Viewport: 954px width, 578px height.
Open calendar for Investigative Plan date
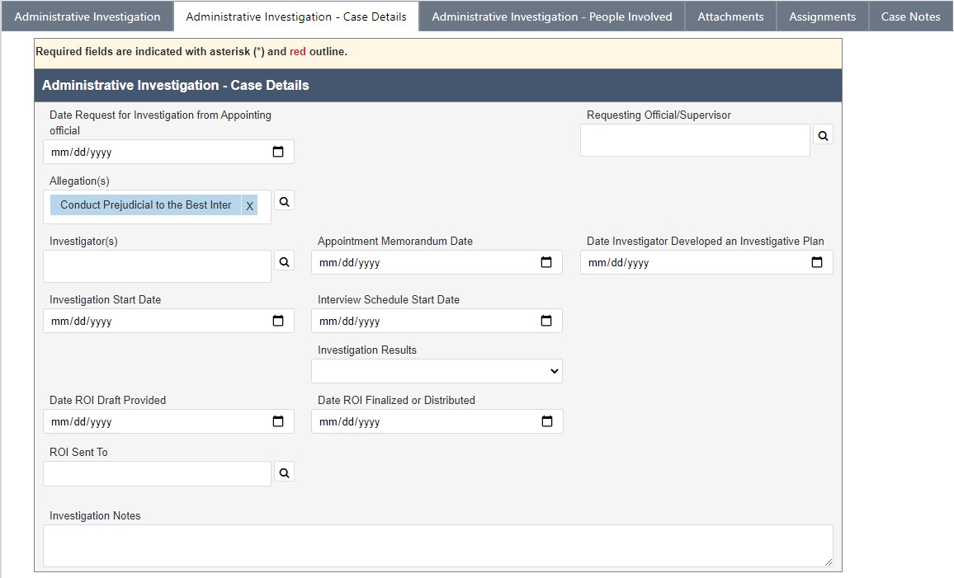pos(817,262)
